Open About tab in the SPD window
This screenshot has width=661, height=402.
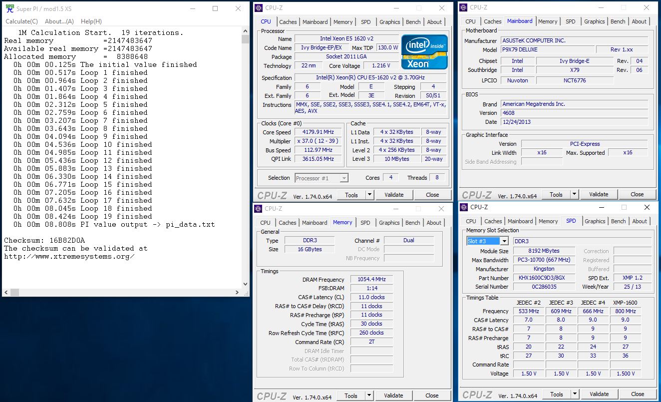(640, 221)
